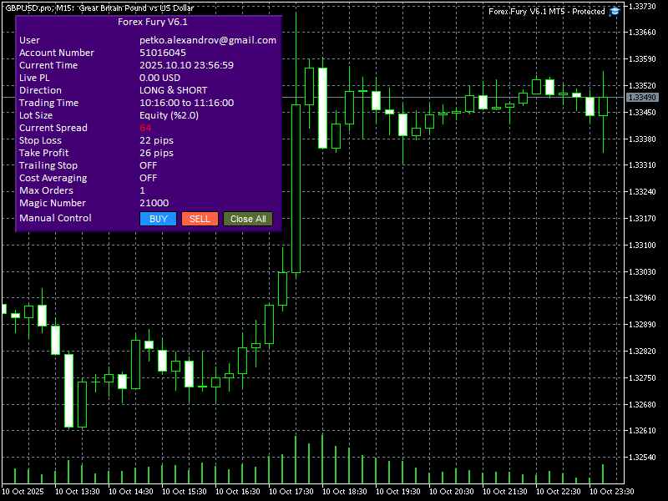668x501 pixels.
Task: Select the account number 51016045
Action: tap(163, 53)
